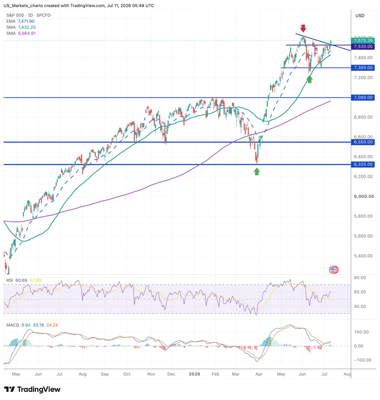Click the 5,800.00 price axis label

[x=363, y=216]
